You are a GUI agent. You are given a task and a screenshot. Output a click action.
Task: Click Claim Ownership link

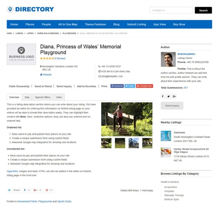pos(19,86)
